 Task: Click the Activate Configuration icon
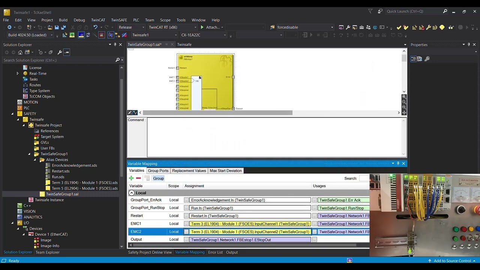click(64, 35)
